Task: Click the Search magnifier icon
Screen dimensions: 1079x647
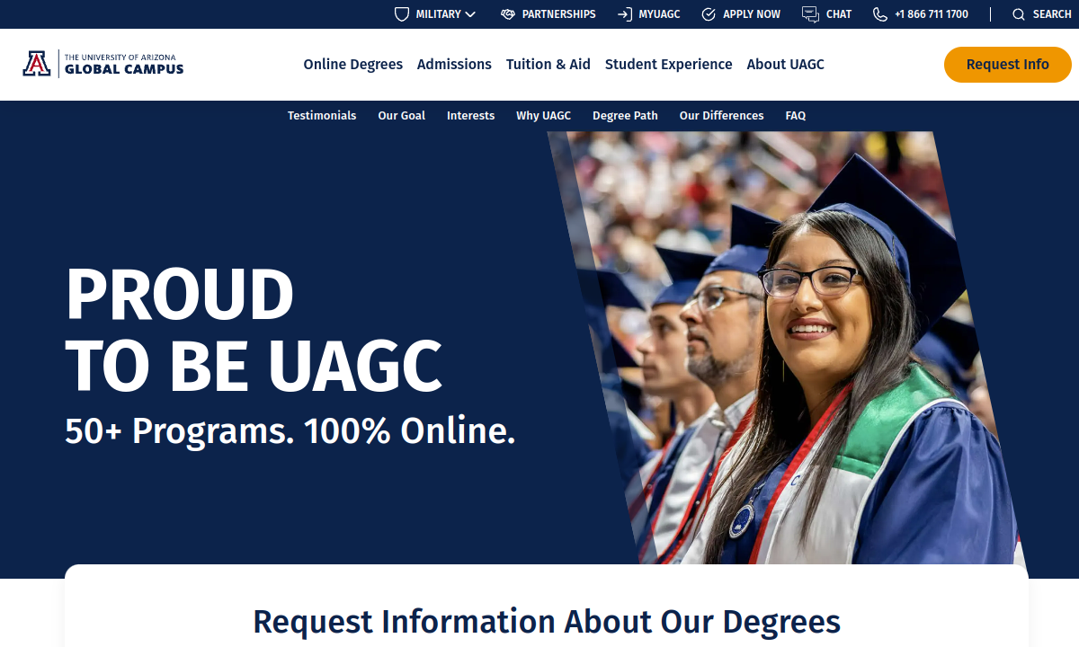Action: (x=1019, y=14)
